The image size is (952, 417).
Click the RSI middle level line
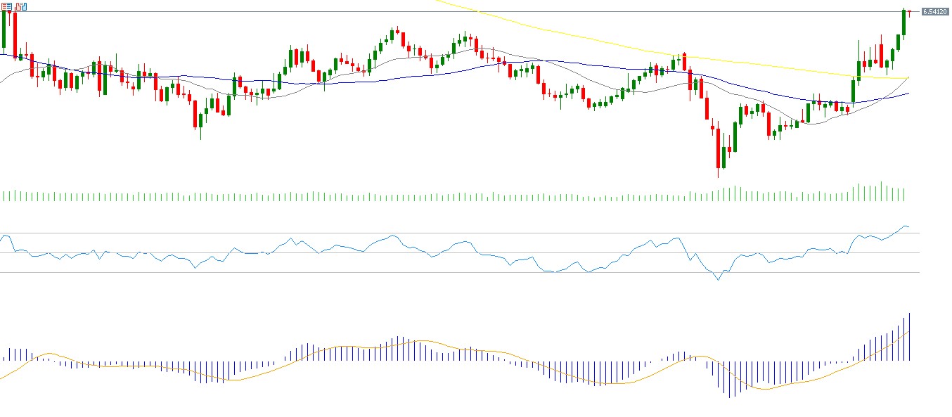tap(492, 253)
